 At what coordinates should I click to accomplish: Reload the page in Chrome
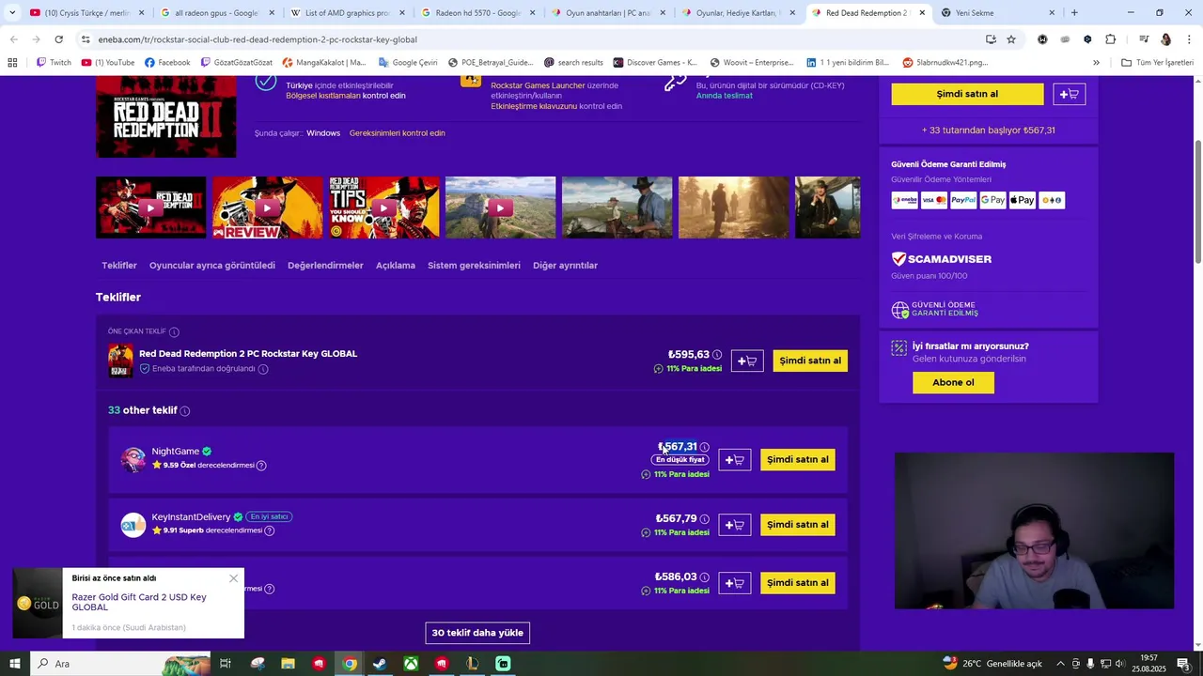point(58,39)
